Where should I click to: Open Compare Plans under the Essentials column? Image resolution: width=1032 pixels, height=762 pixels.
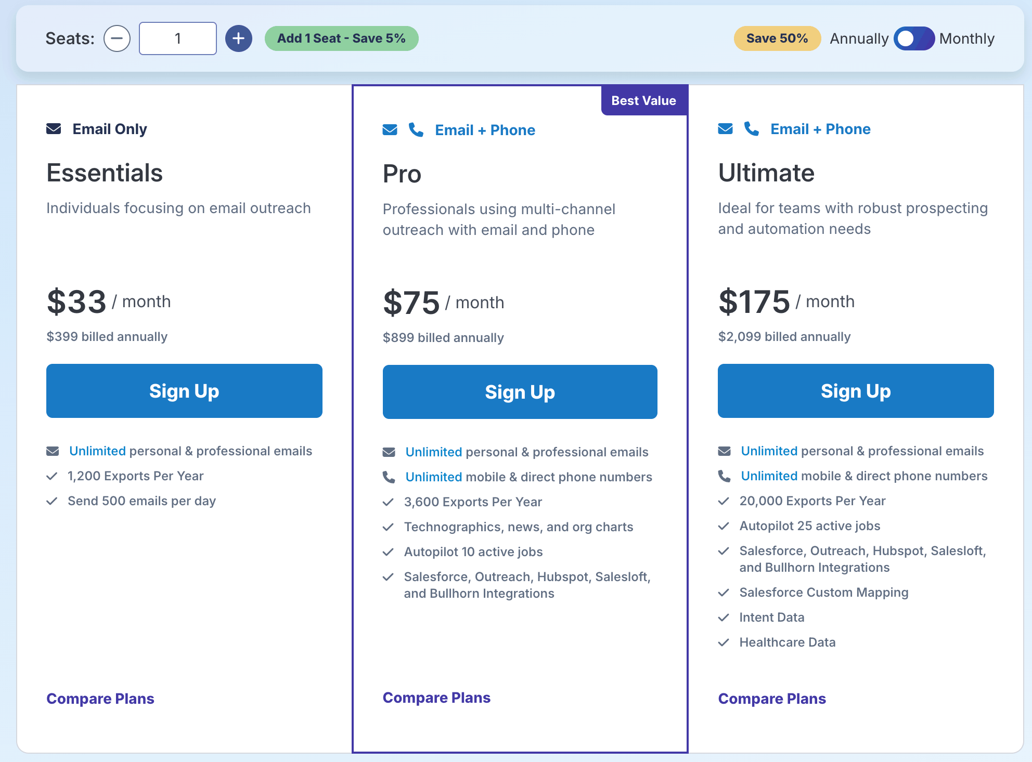pyautogui.click(x=100, y=698)
